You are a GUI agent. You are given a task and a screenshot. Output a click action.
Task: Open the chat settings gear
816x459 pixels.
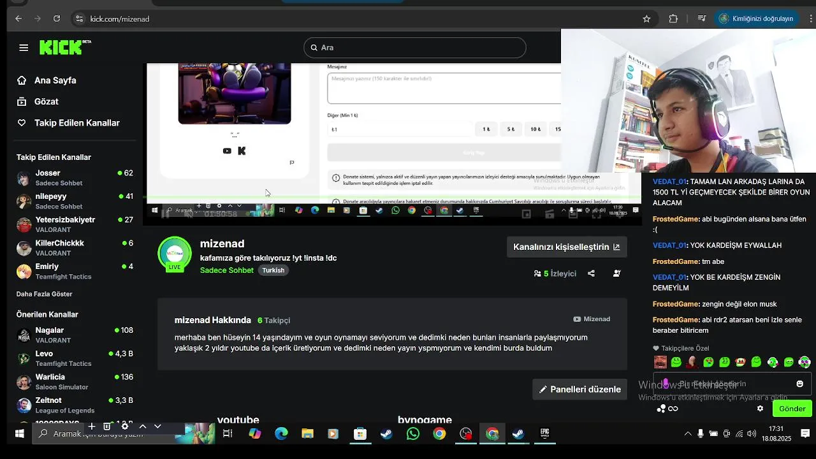[x=760, y=409]
